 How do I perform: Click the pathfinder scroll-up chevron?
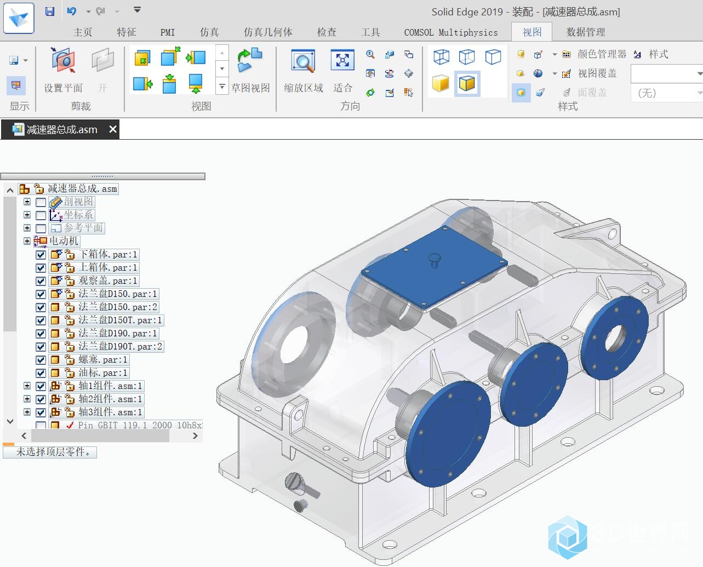coord(10,190)
